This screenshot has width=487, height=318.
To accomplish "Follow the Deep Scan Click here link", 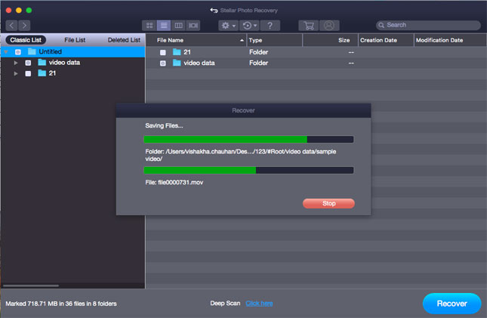I will click(x=259, y=304).
